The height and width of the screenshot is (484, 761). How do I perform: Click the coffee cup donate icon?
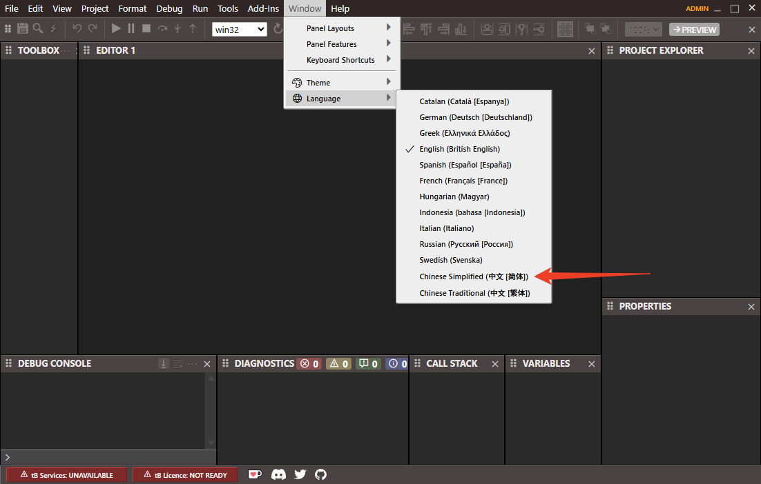point(256,474)
